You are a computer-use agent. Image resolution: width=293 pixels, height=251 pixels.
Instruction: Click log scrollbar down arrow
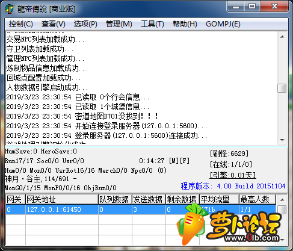(282, 140)
